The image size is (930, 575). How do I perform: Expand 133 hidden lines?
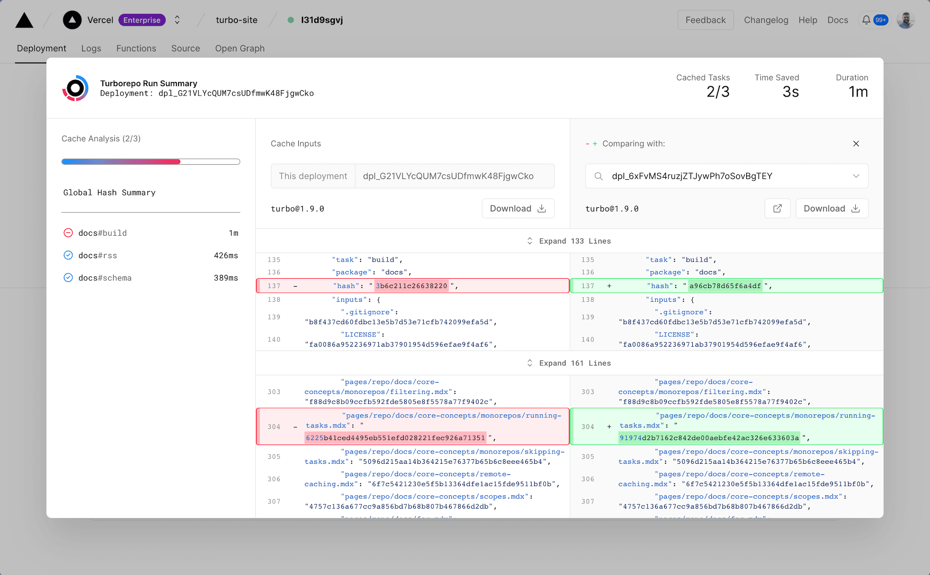click(569, 241)
